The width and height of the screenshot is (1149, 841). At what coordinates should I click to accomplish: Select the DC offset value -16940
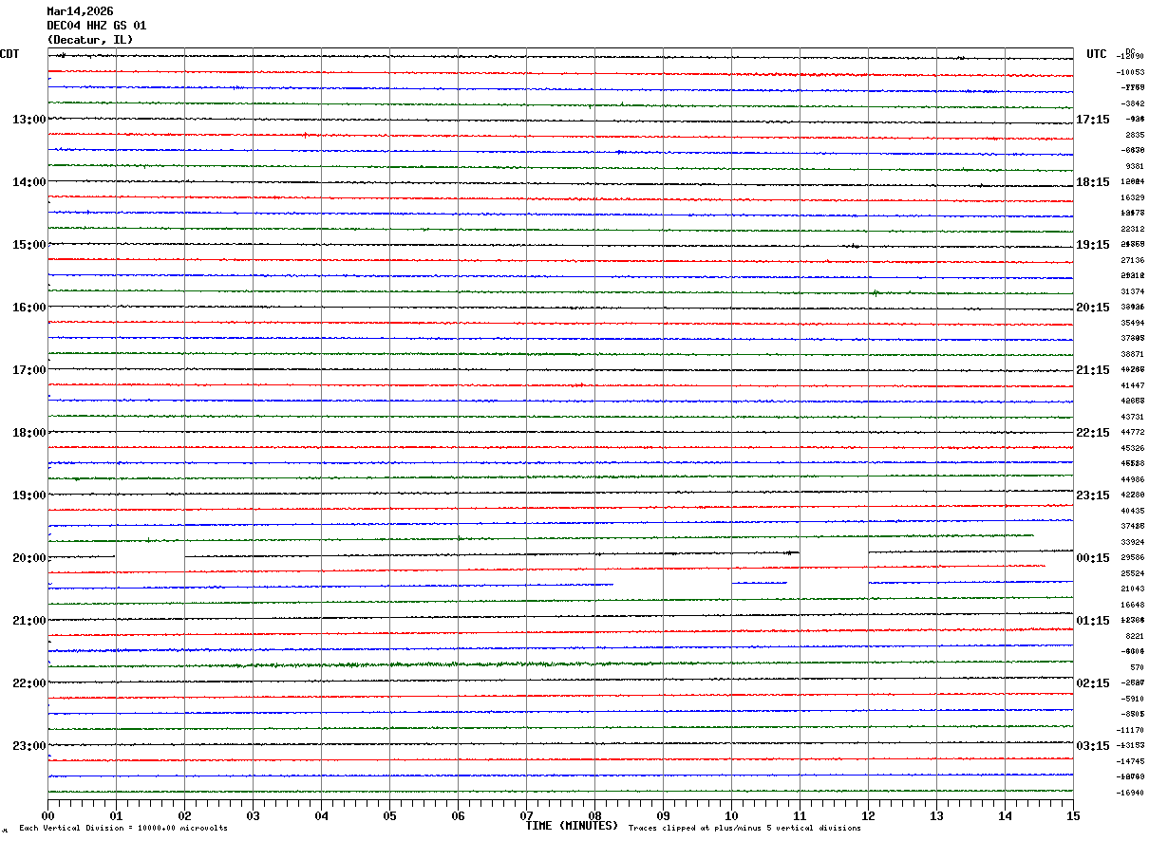(x=1131, y=793)
